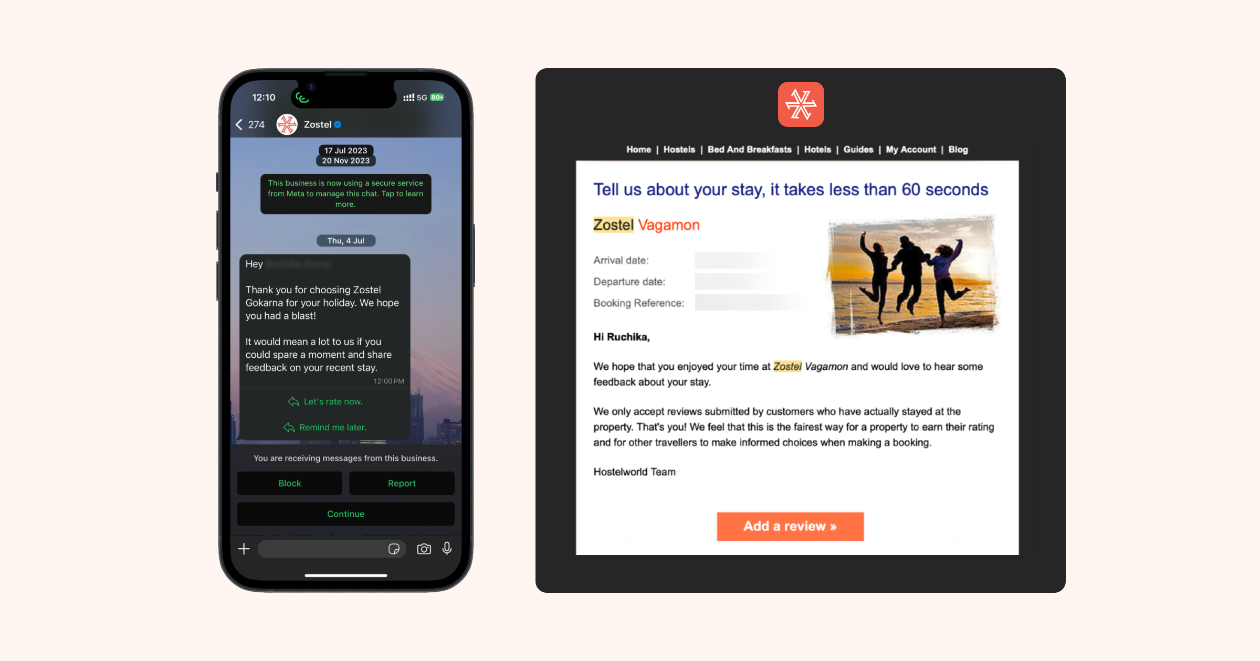This screenshot has width=1260, height=661.
Task: Click 'Add a review' orange button
Action: pos(790,525)
